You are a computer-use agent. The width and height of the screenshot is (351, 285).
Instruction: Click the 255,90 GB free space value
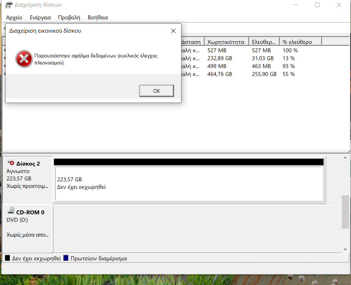click(x=264, y=74)
